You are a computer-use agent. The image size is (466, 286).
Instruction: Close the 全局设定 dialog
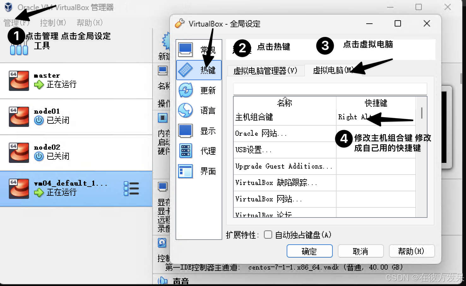(427, 23)
